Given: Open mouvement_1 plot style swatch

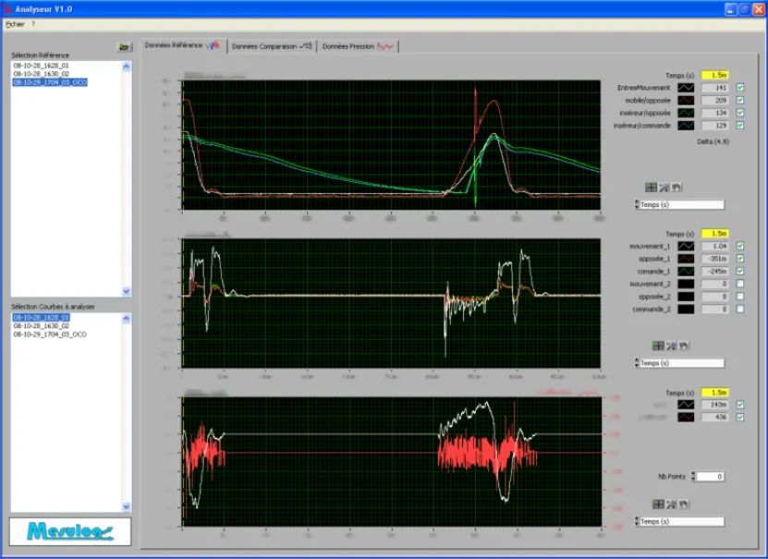Looking at the screenshot, I should tap(686, 246).
